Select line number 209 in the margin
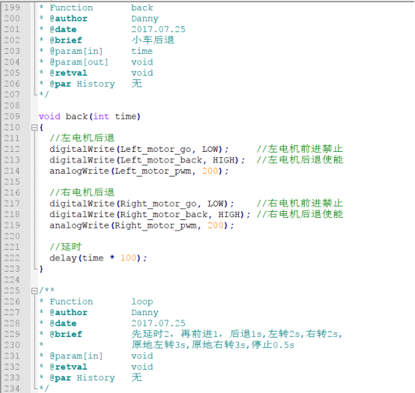The image size is (415, 393). pos(12,116)
